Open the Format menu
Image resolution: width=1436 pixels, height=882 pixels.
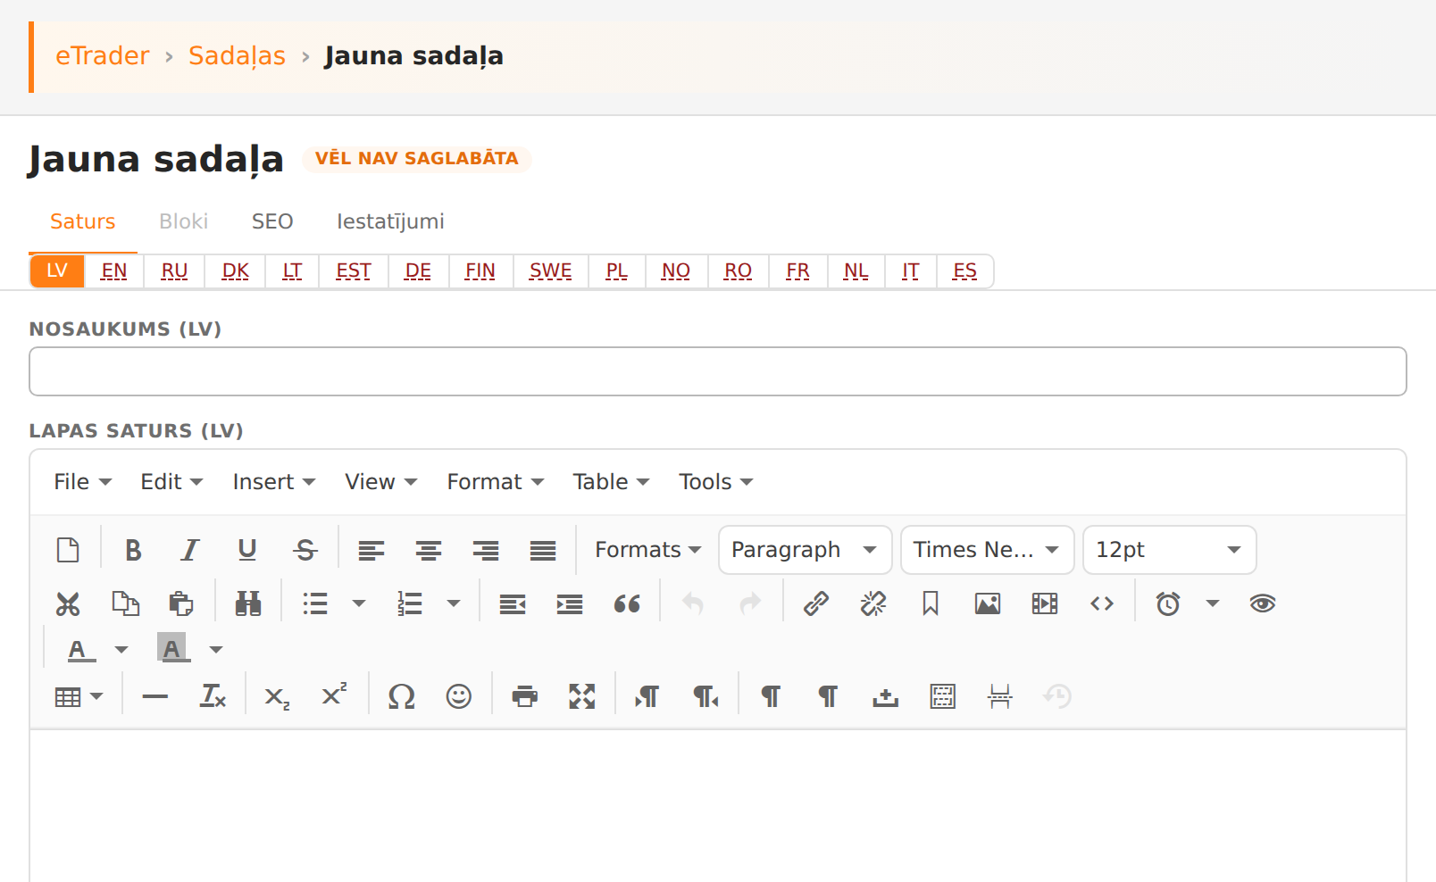point(495,482)
